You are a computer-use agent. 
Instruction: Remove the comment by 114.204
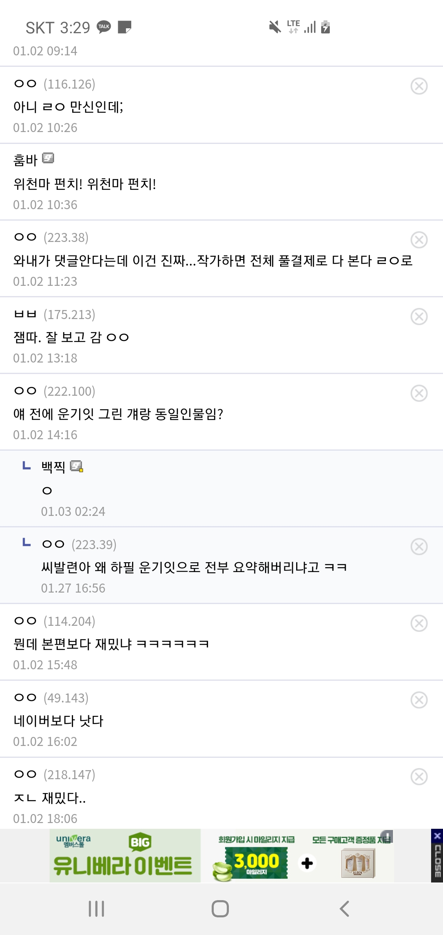click(x=419, y=623)
